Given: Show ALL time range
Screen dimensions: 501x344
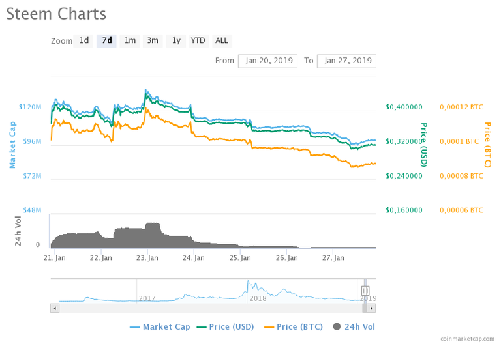Looking at the screenshot, I should click(222, 41).
